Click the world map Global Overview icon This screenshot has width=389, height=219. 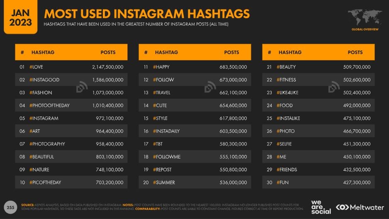[x=365, y=18]
